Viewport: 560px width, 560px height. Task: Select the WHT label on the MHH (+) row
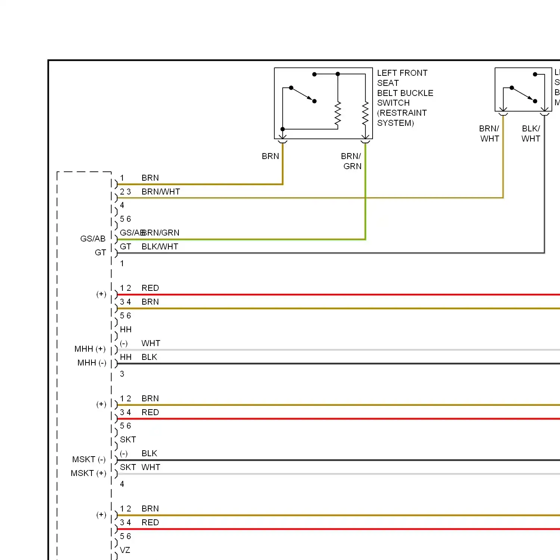151,343
